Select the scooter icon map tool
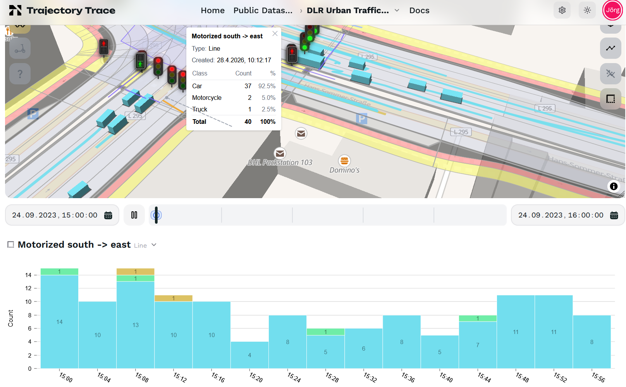 20,48
